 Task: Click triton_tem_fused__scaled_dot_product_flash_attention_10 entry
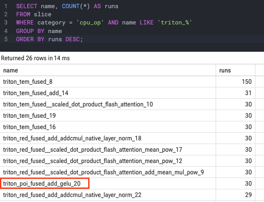point(78,104)
